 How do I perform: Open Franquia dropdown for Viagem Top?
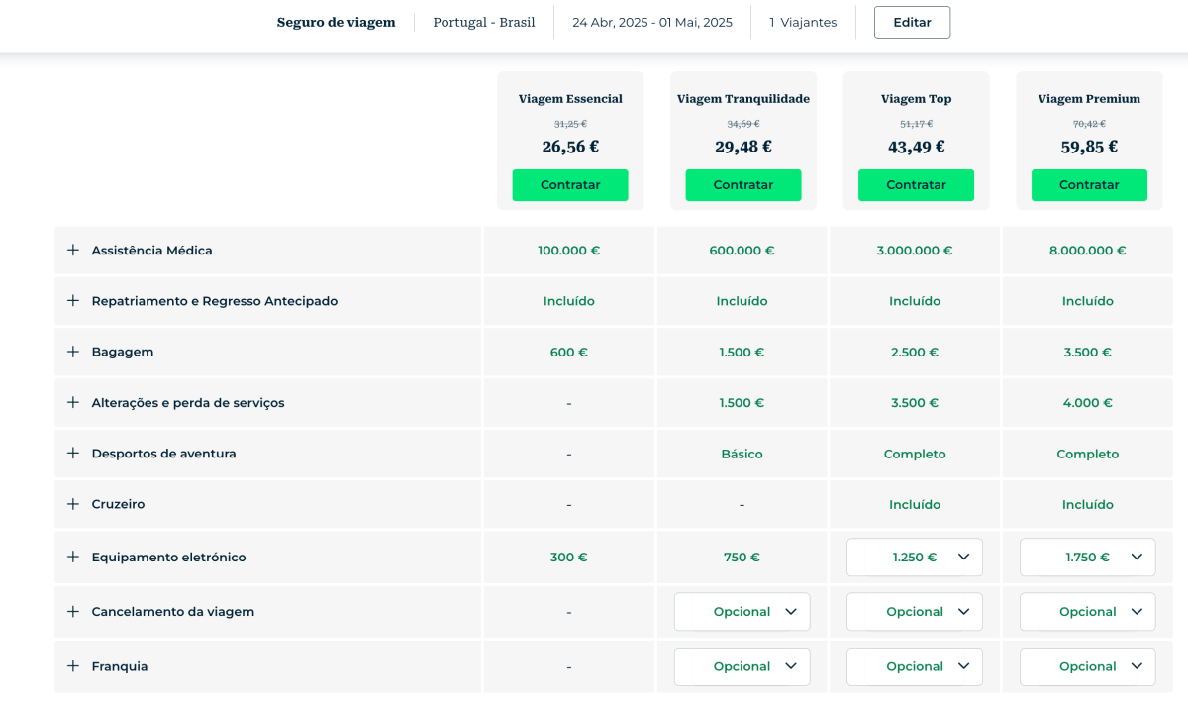[915, 666]
